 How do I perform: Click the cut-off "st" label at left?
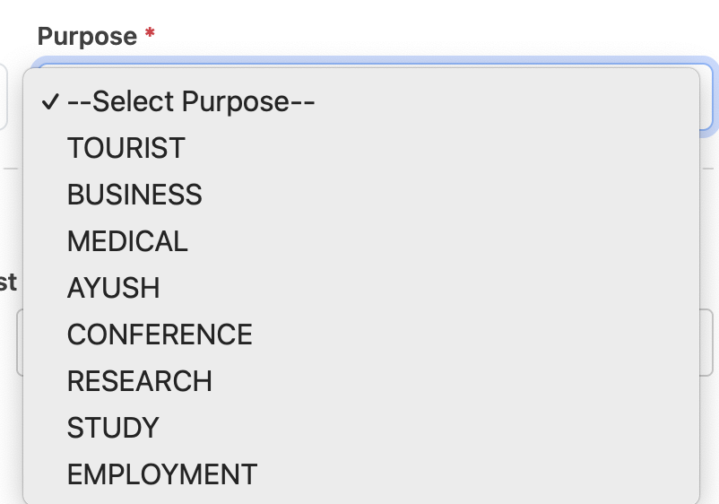(x=7, y=282)
